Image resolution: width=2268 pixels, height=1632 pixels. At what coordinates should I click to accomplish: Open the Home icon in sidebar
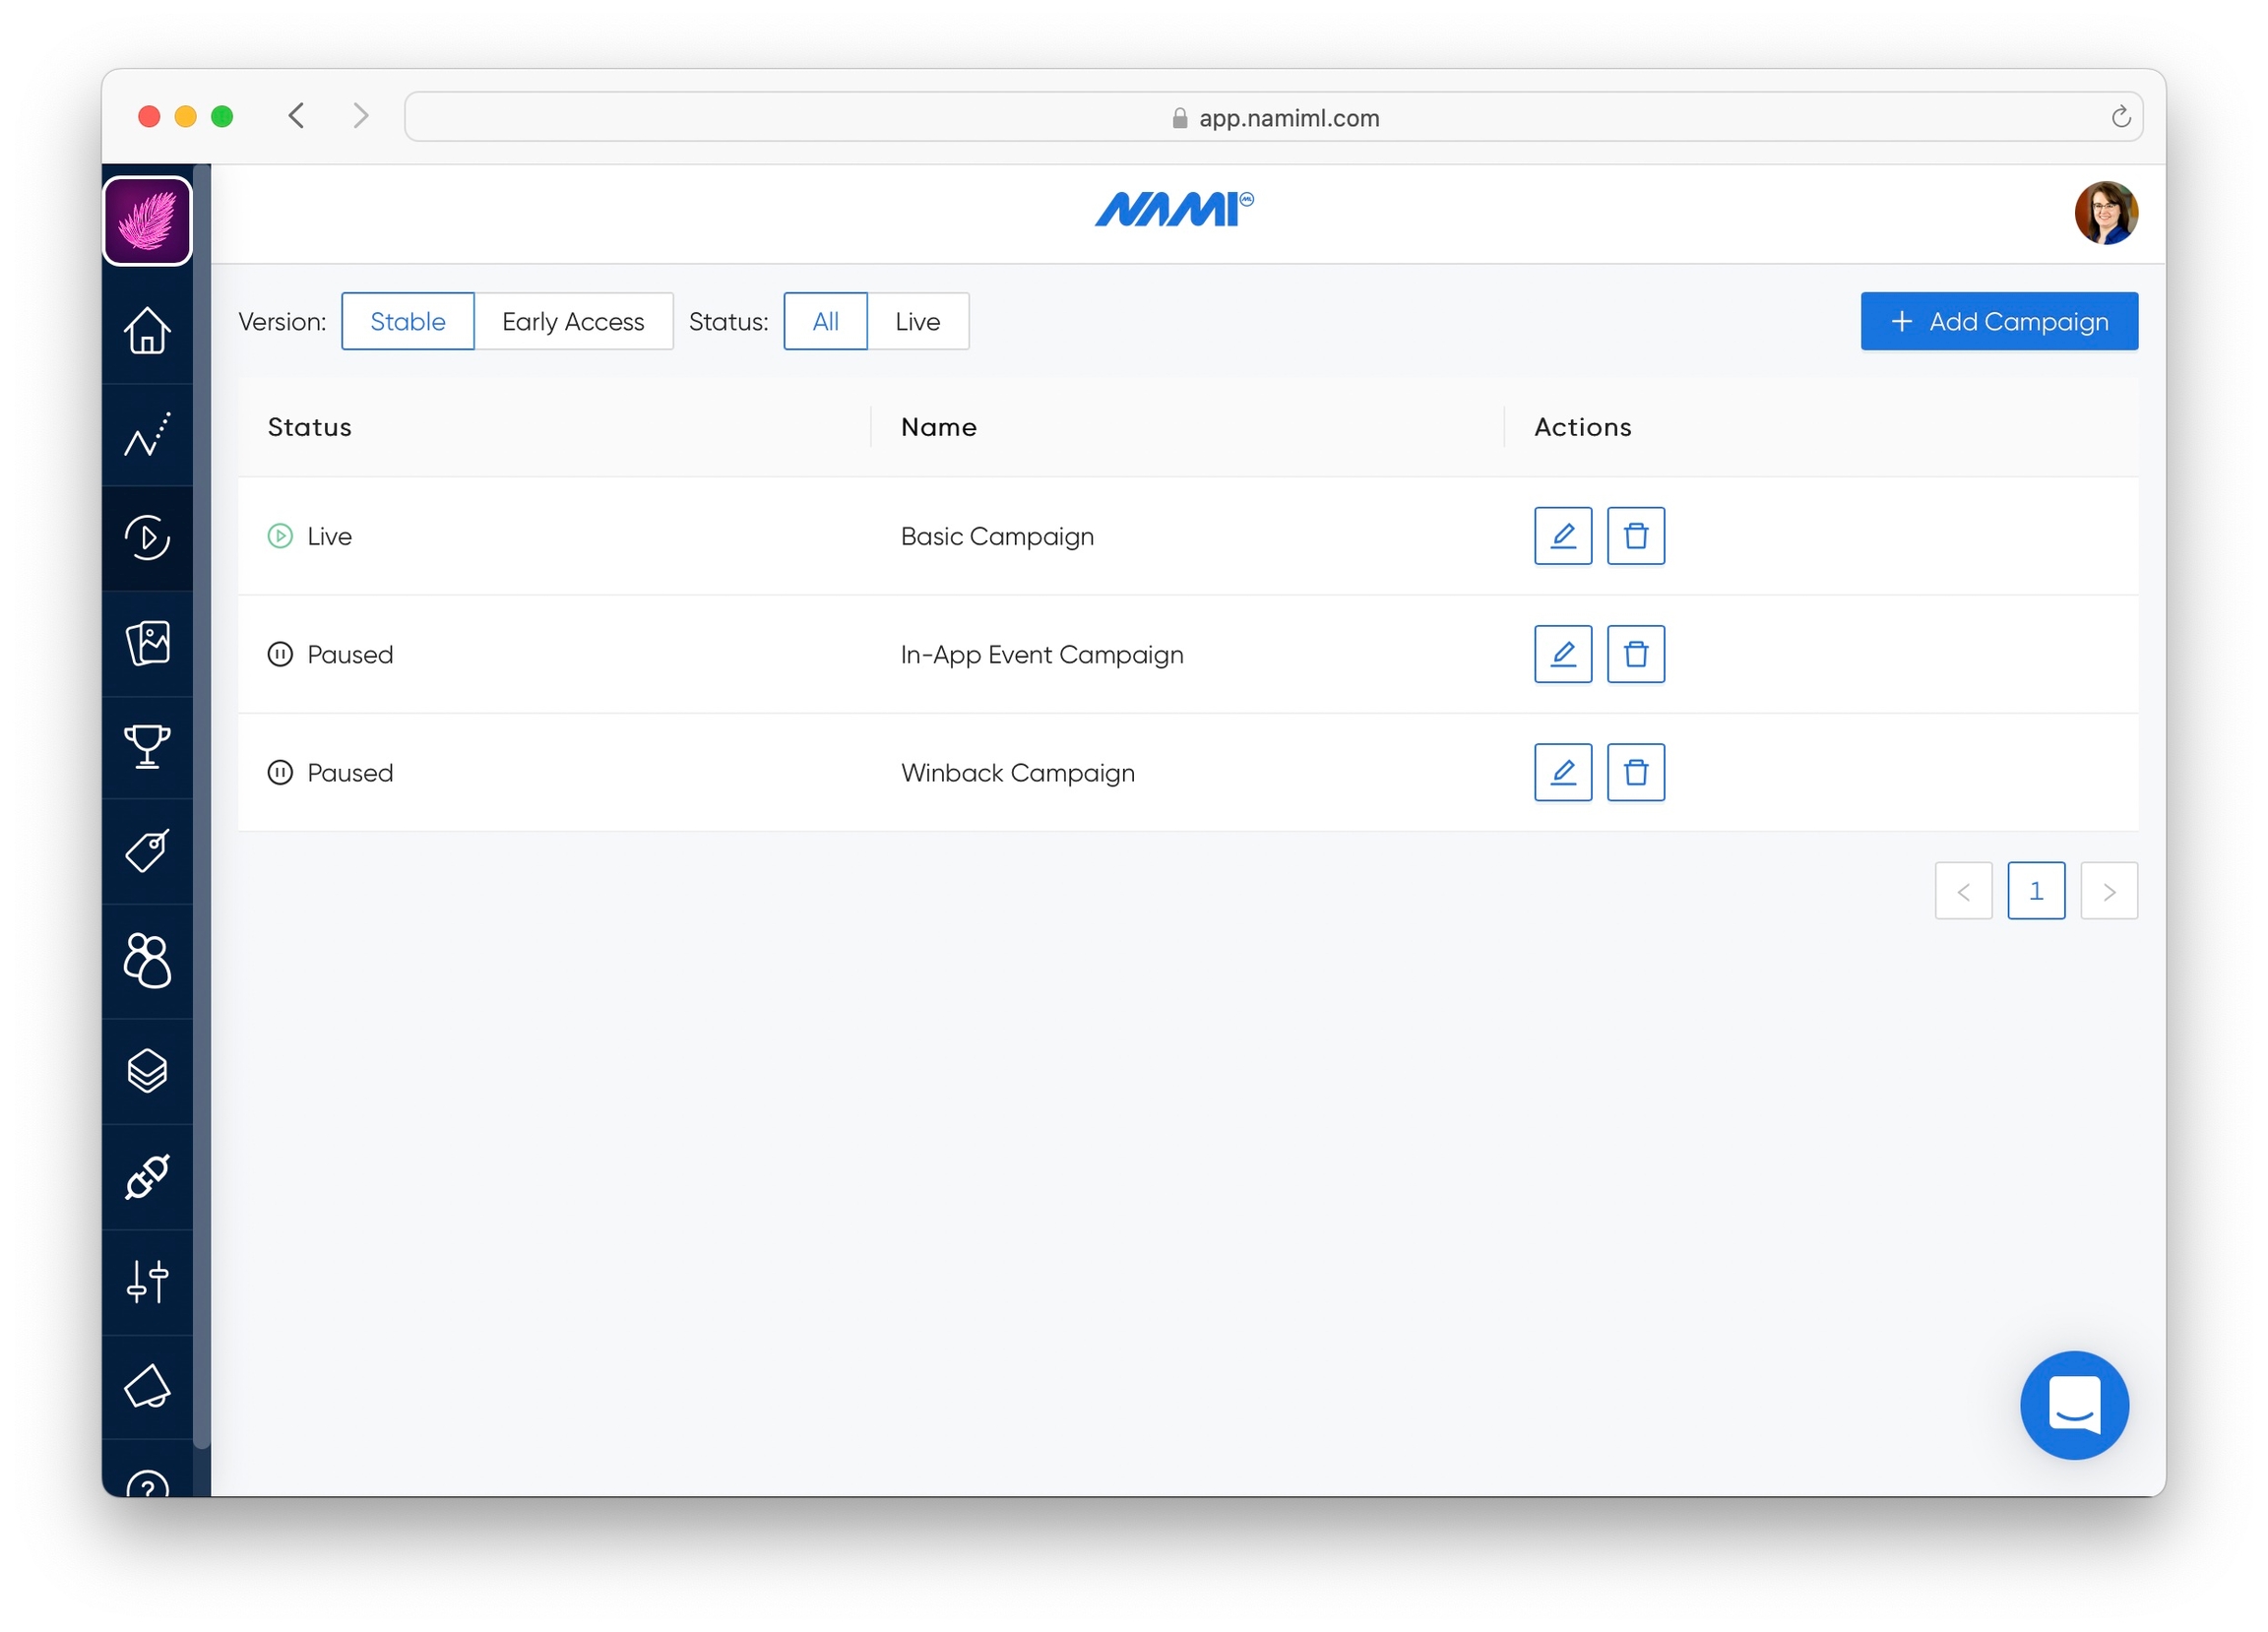point(147,330)
